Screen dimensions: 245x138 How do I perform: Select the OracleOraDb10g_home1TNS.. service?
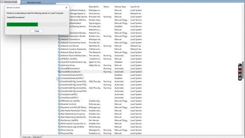click(100, 85)
